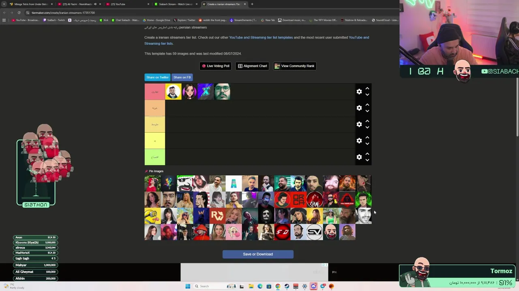
Task: Select the white A logo image
Action: [234, 183]
